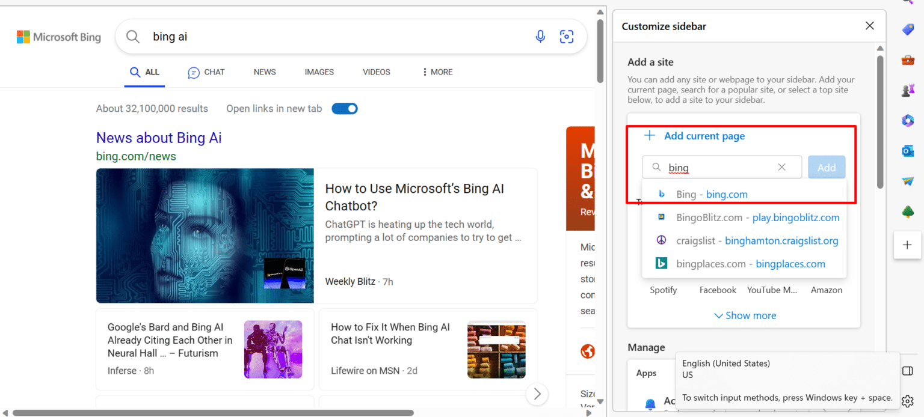Start voice search with the microphone icon
This screenshot has height=417, width=924.
[540, 37]
